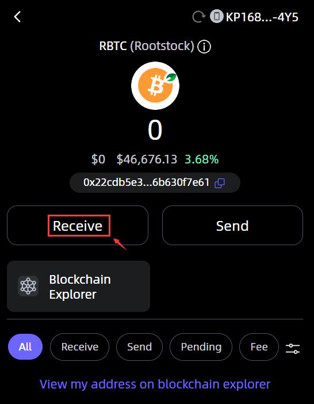The height and width of the screenshot is (404, 314).
Task: Filter transactions by Send
Action: (139, 347)
